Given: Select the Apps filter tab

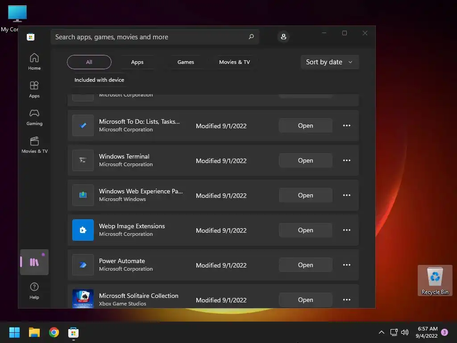Looking at the screenshot, I should [137, 62].
